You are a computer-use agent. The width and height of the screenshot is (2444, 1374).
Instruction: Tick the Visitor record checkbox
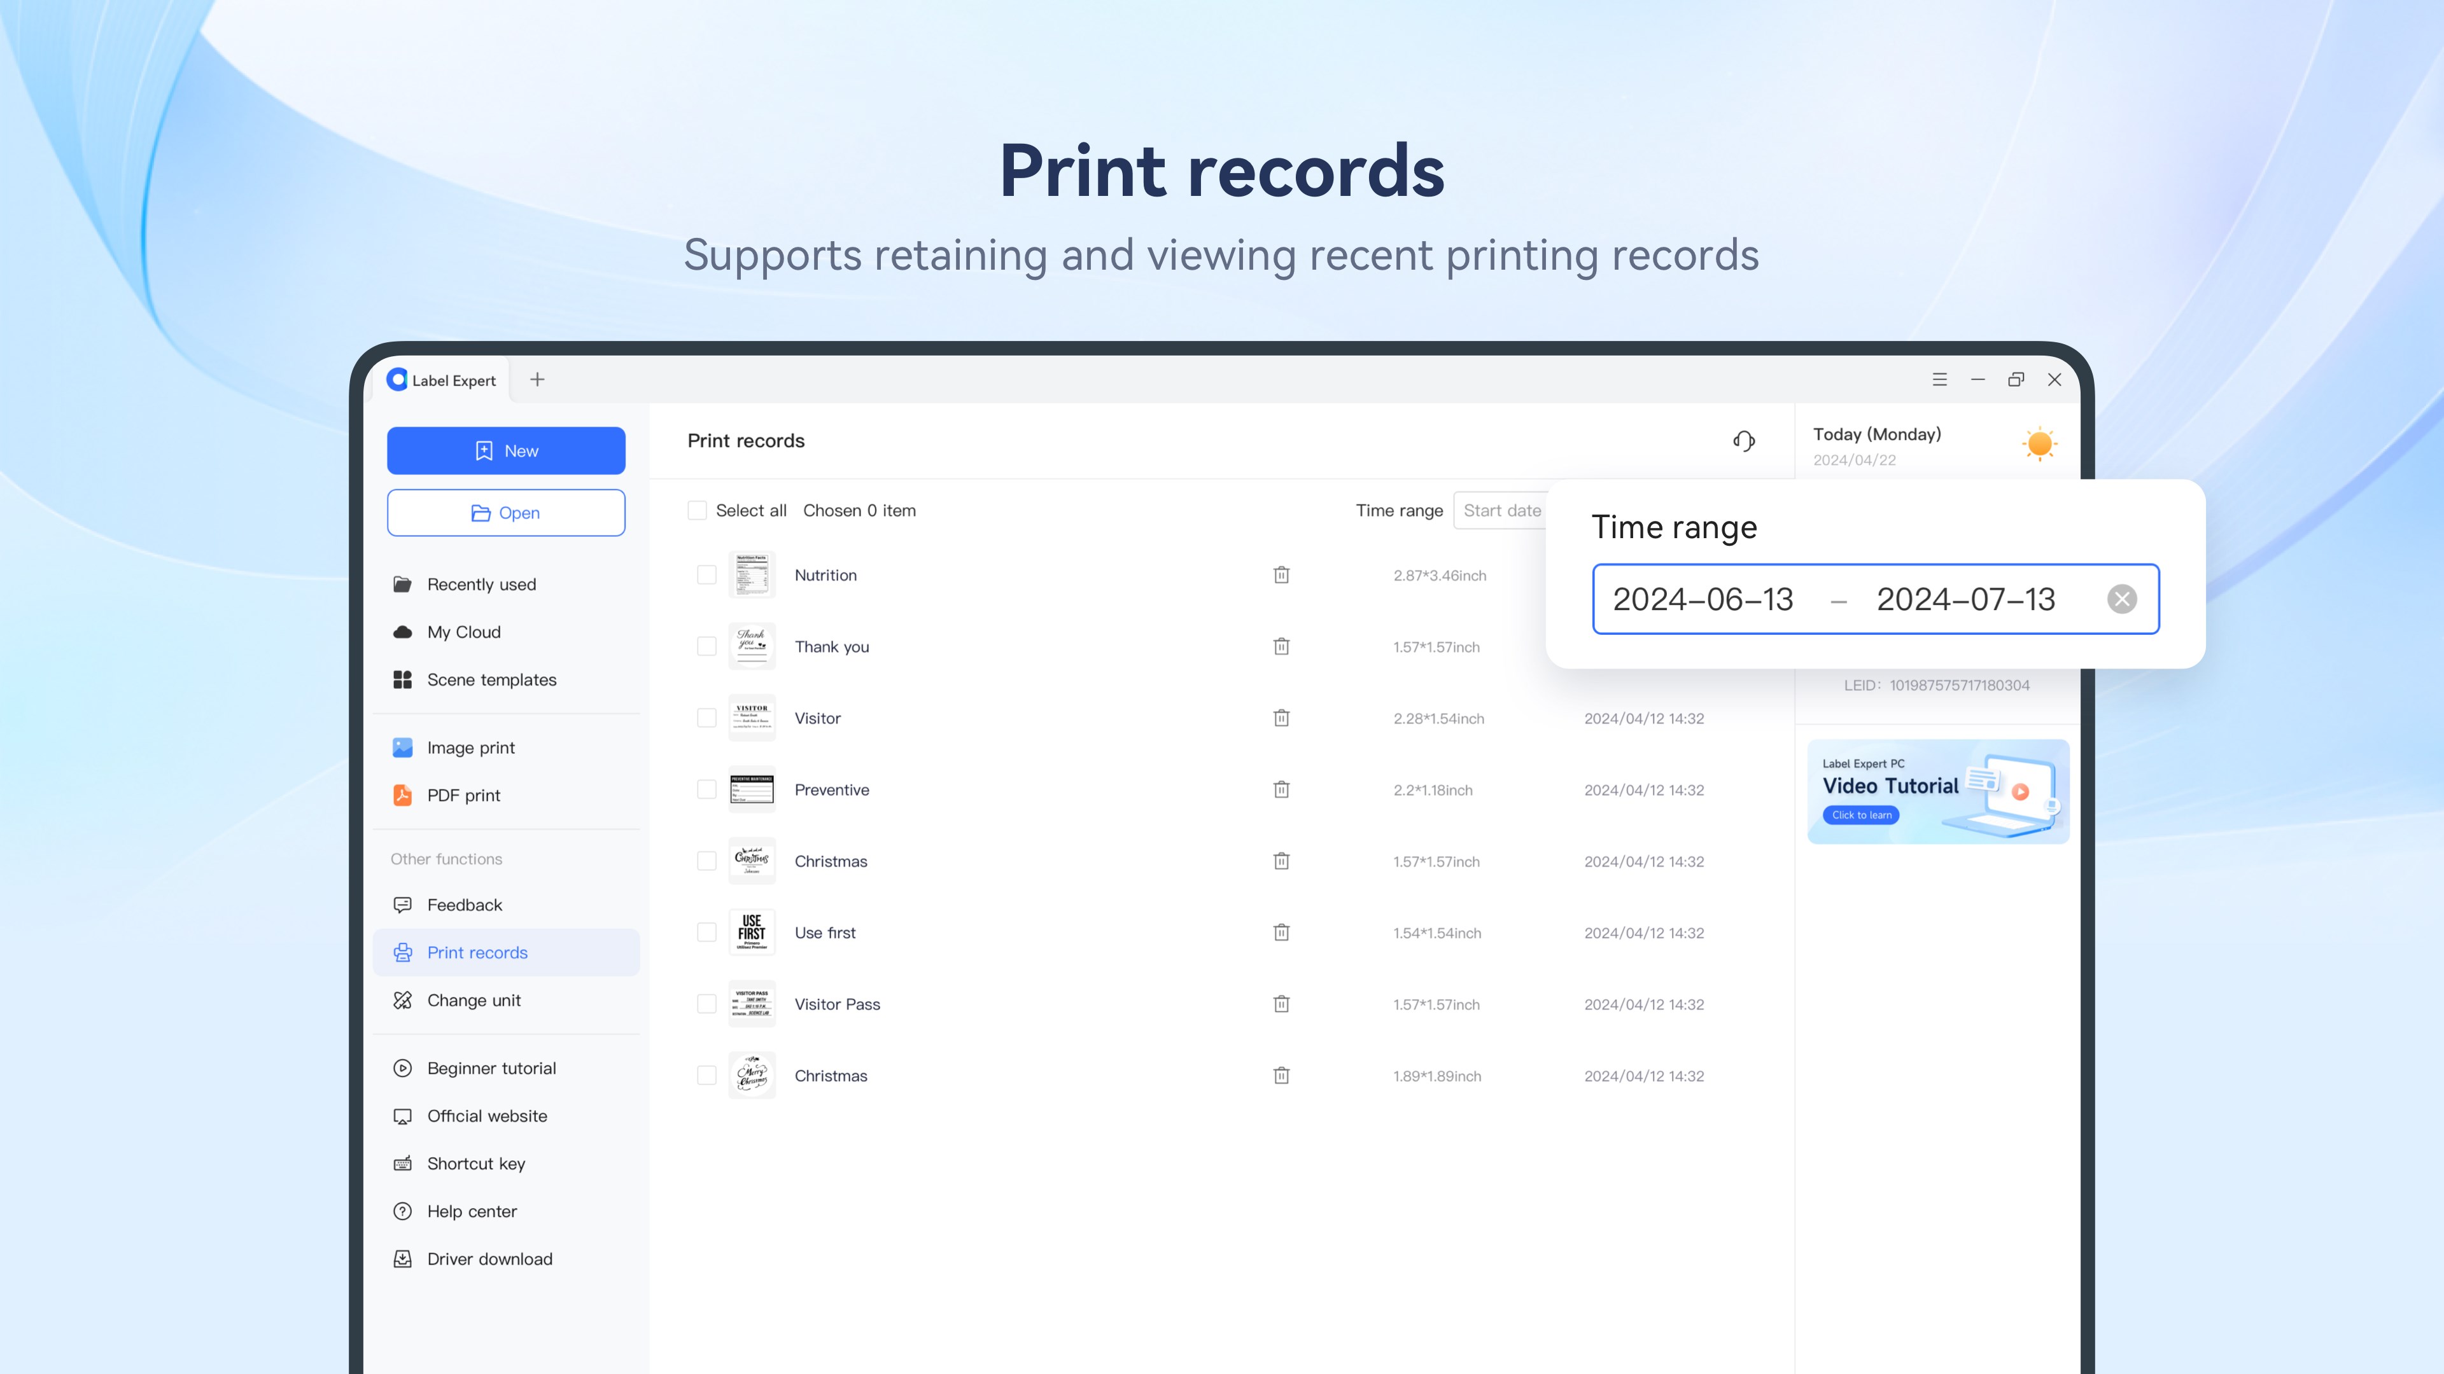click(x=707, y=718)
